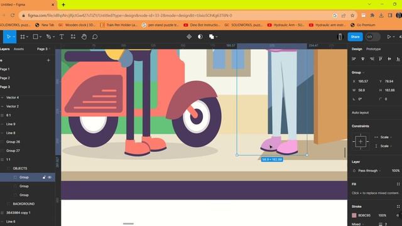
Task: Click the Auto layout section header
Action: pos(360,112)
